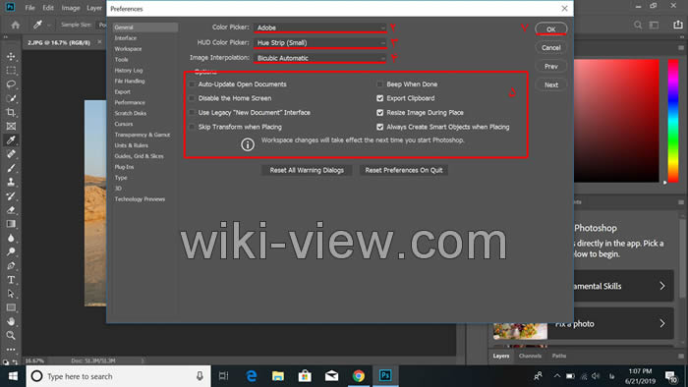
Task: Click OK in Preferences dialog
Action: (x=551, y=28)
